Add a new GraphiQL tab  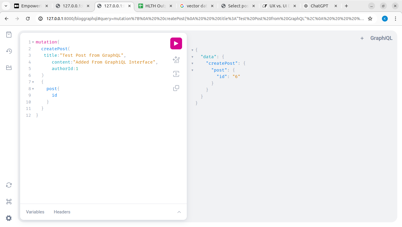362,38
